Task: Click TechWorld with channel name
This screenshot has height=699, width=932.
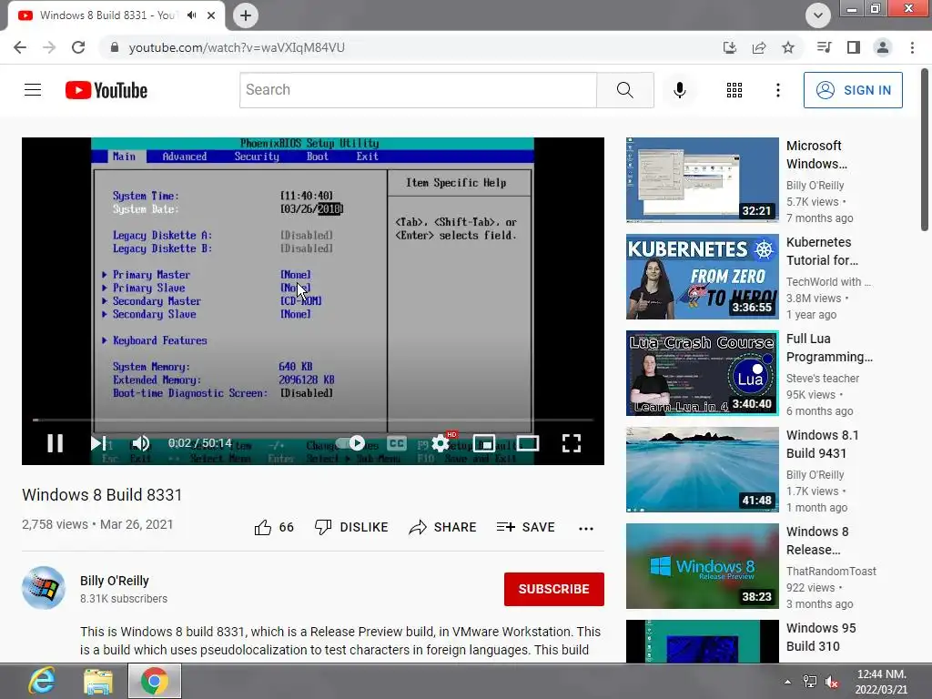Action: coord(828,282)
